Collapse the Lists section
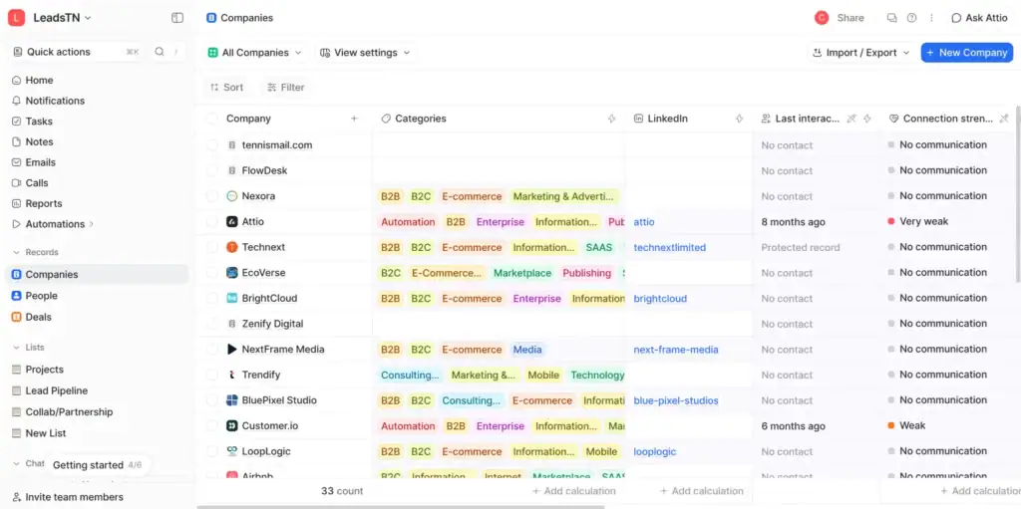Screen dimensions: 1021x509 [16, 348]
